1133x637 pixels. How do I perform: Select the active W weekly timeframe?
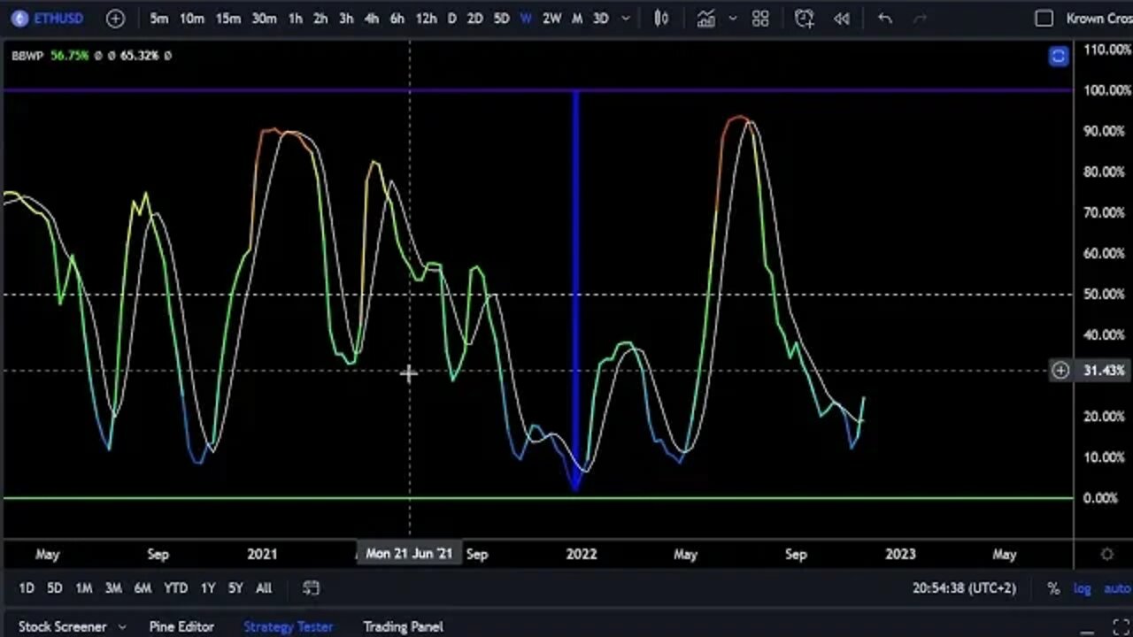click(526, 18)
